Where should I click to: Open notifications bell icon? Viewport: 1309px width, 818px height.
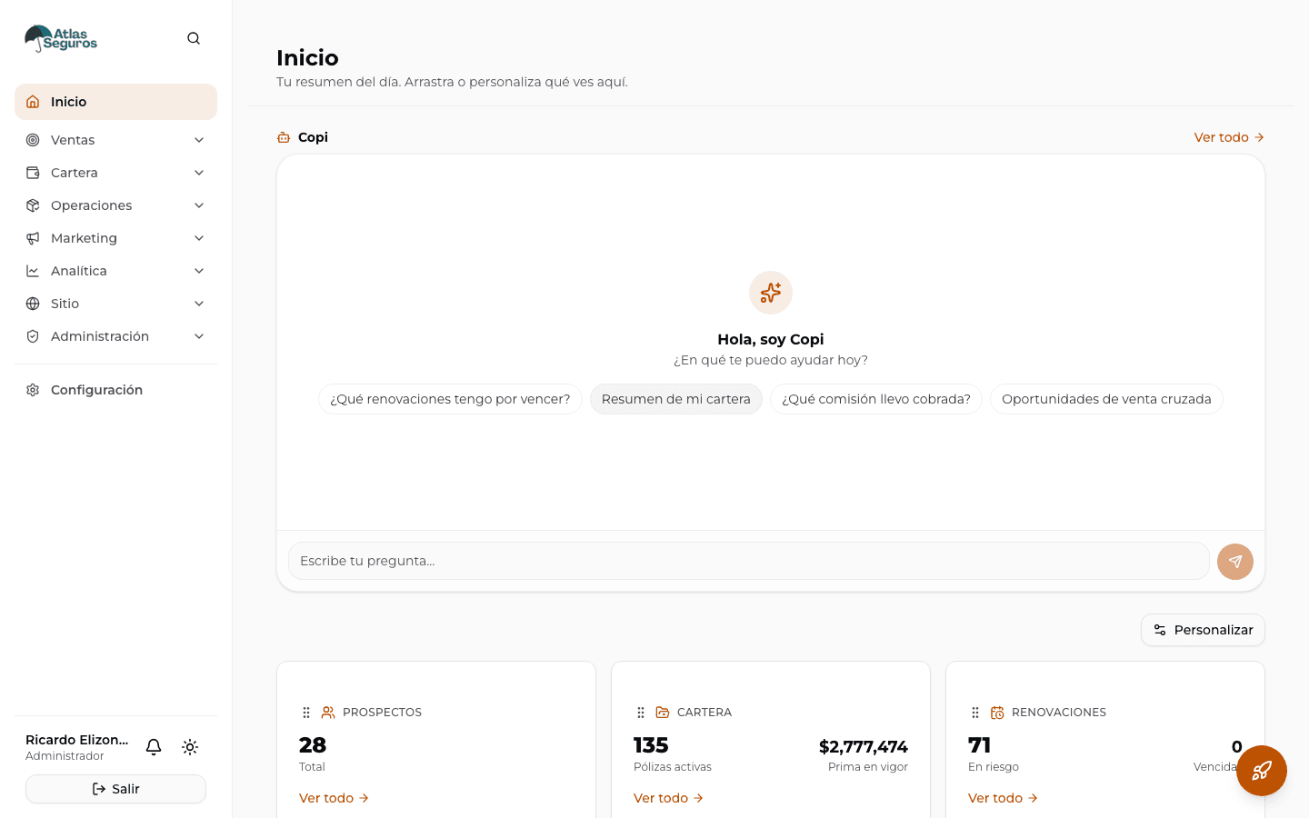(154, 747)
